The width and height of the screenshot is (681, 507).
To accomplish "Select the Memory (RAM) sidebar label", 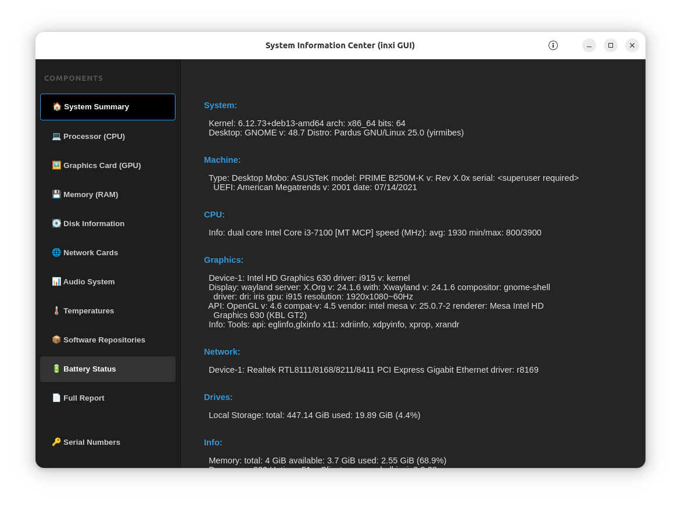I will pos(91,194).
